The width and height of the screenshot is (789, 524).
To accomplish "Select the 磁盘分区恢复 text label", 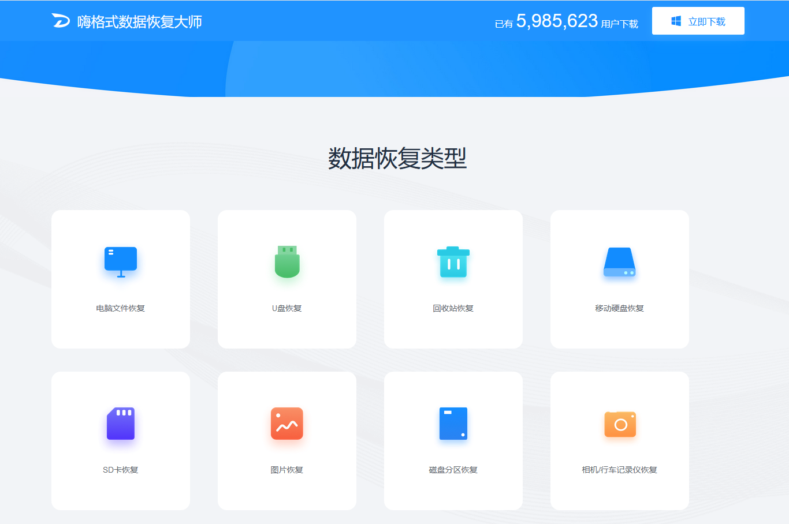I will click(x=453, y=470).
